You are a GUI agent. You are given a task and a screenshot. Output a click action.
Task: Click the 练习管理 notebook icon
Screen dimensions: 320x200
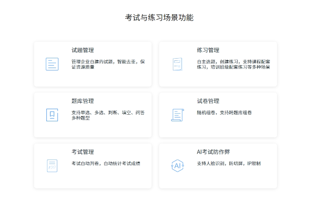click(x=177, y=64)
